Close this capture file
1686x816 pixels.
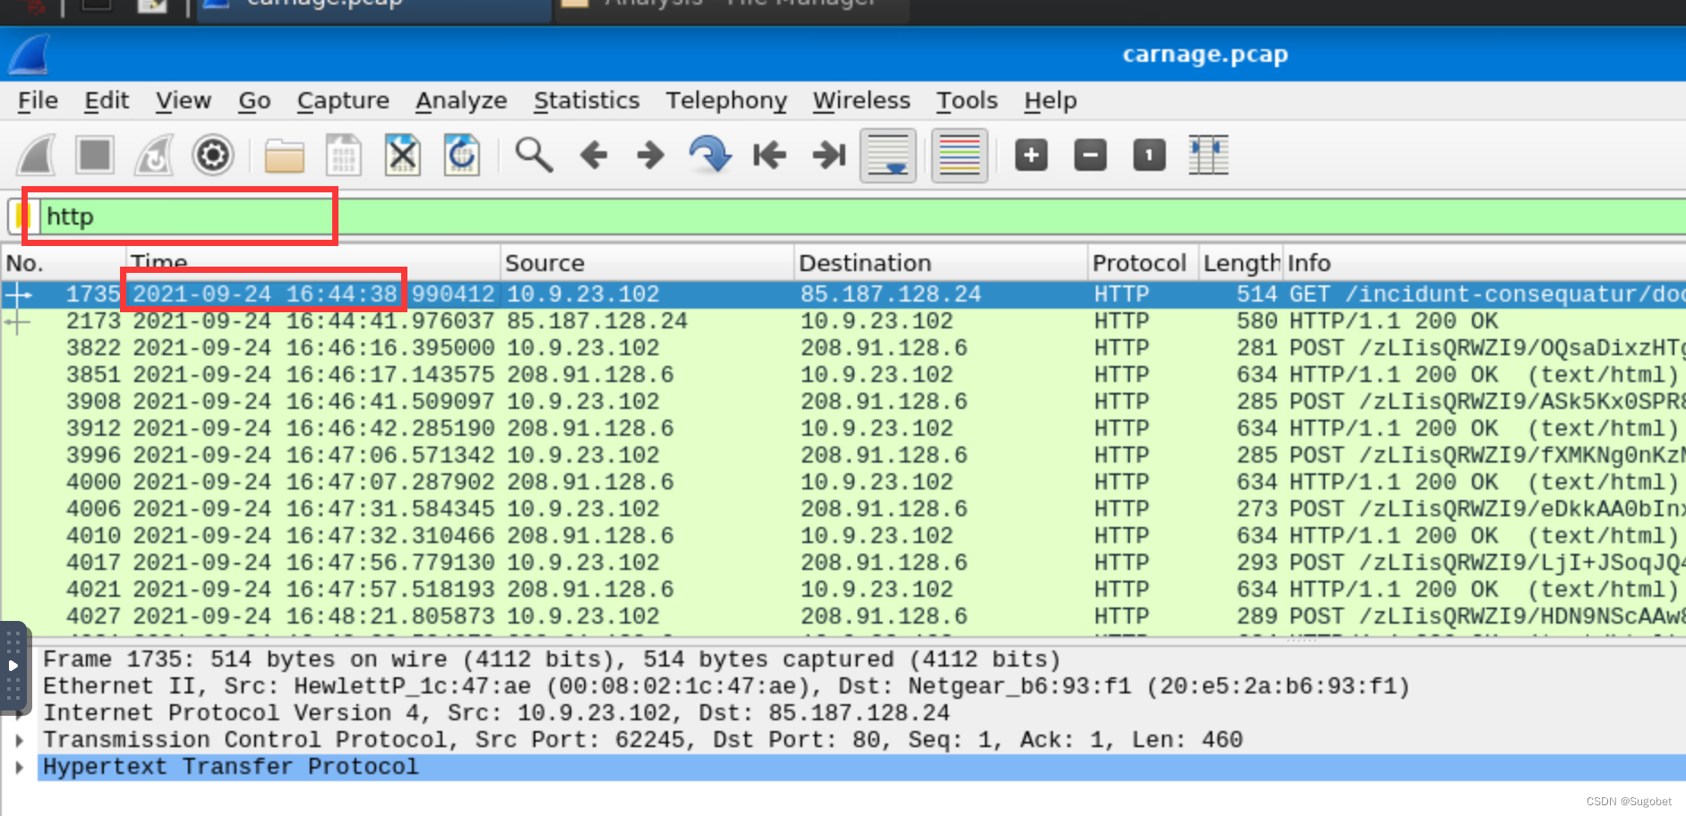pyautogui.click(x=403, y=156)
